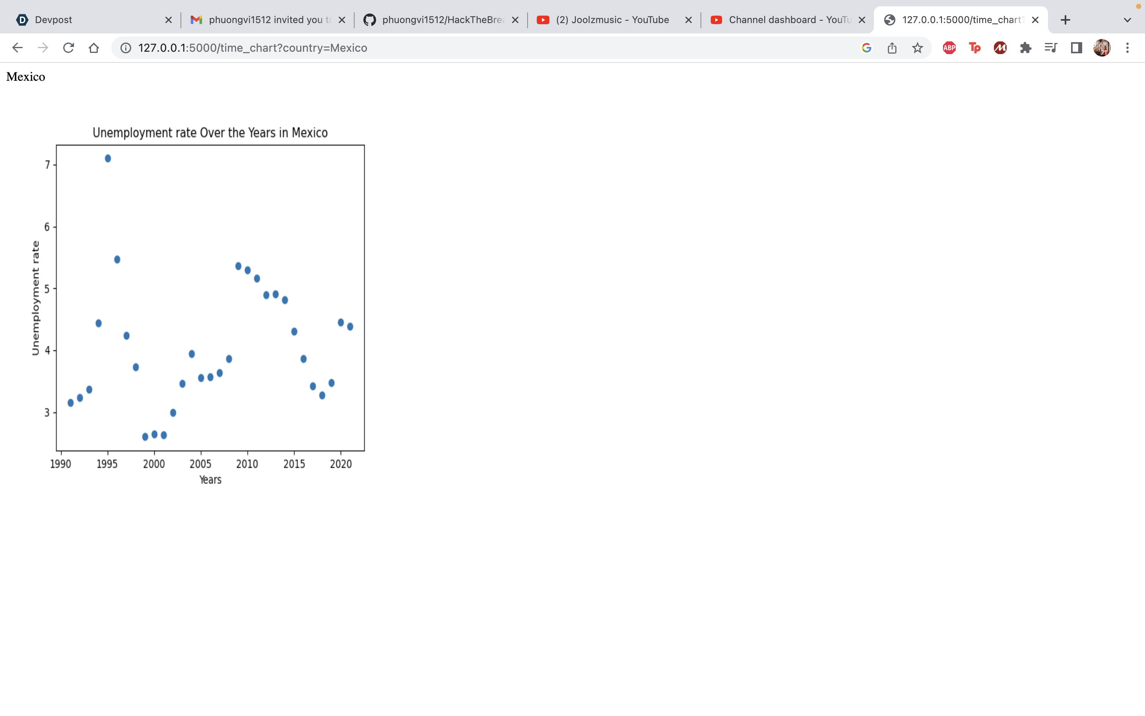This screenshot has width=1145, height=716.
Task: Open the Chrome three-dot menu
Action: tap(1128, 48)
